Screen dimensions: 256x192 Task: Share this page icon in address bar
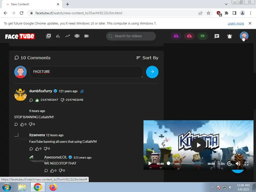[200, 13]
